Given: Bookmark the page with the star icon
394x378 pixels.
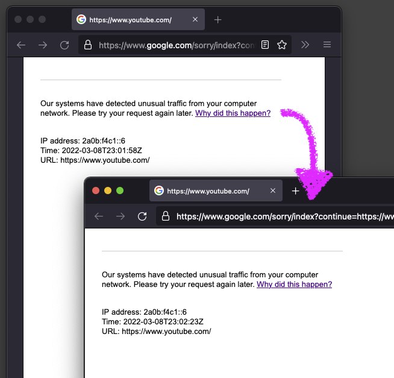Looking at the screenshot, I should click(x=282, y=45).
